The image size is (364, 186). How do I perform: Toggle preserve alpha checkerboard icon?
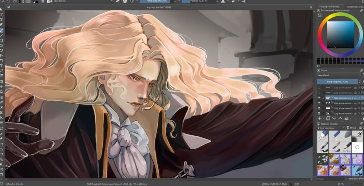[x=124, y=1]
